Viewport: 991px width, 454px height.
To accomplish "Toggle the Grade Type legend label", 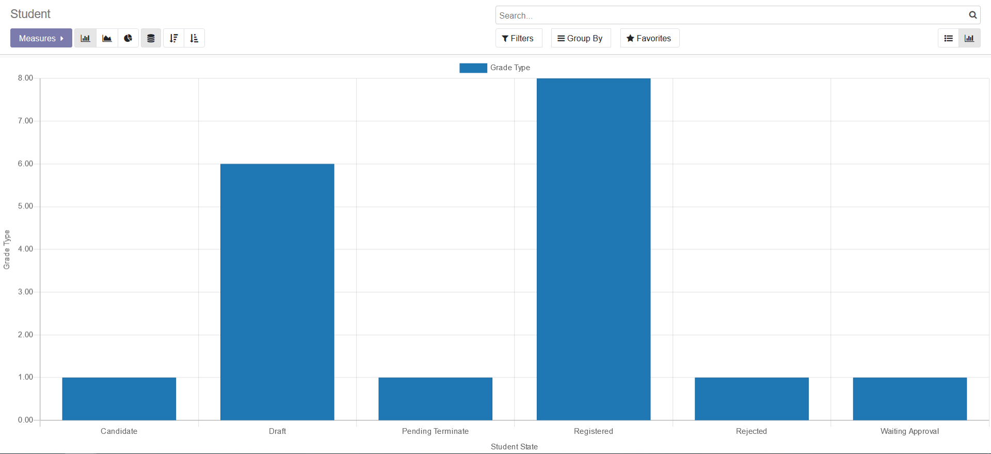I will (510, 68).
